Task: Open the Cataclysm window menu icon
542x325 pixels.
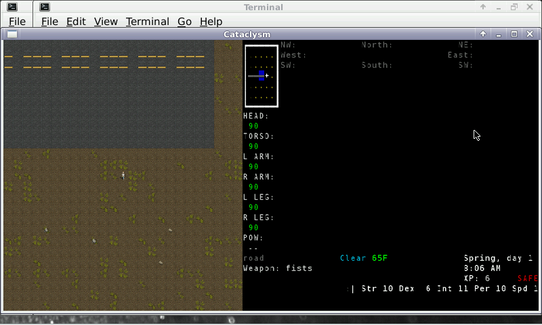Action: tap(12, 34)
